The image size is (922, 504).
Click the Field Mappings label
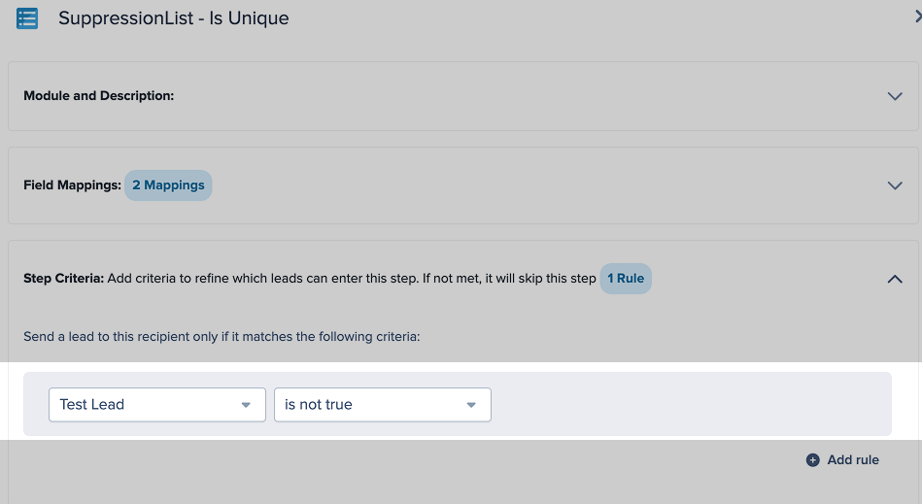tap(72, 185)
